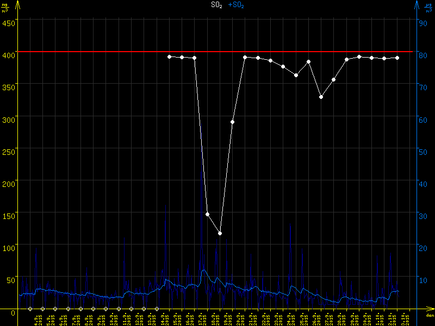Click the yellow unit label above left axis
This screenshot has height=326, width=435.
pos(5,7)
